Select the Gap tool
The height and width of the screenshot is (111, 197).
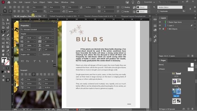click(x=8, y=23)
